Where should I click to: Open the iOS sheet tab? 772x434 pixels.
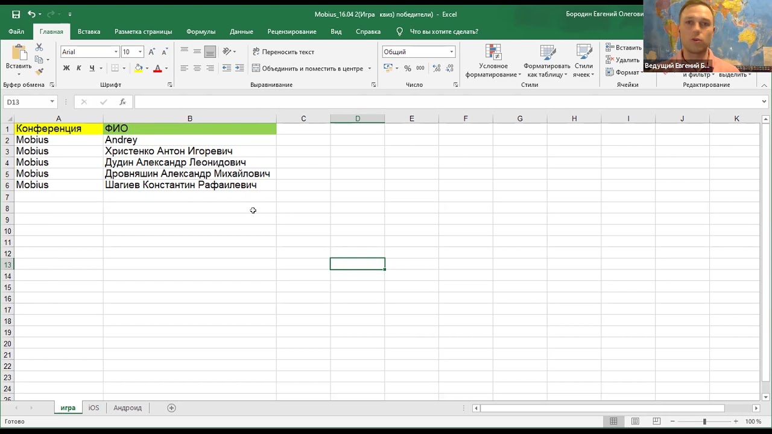tap(93, 408)
